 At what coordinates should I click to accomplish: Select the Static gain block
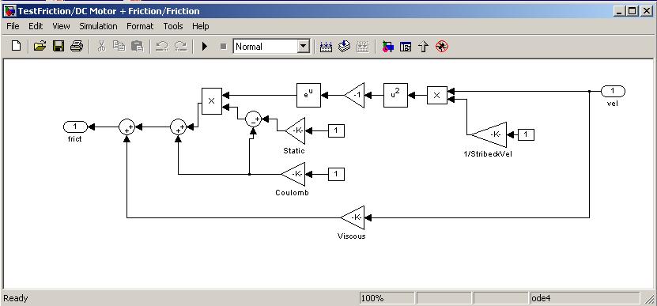point(296,130)
